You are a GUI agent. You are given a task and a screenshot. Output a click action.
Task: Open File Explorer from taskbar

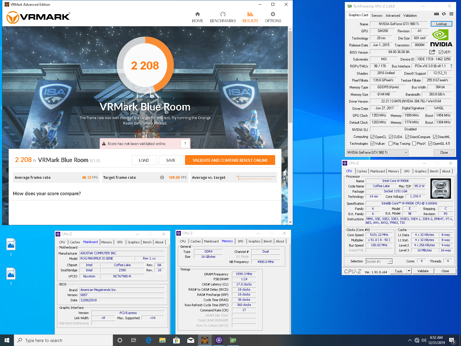click(x=163, y=340)
